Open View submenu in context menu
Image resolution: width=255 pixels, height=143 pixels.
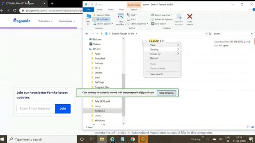coord(162,45)
